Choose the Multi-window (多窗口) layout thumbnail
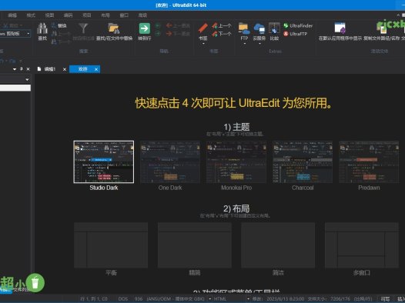This screenshot has width=405, height=303. click(x=362, y=245)
